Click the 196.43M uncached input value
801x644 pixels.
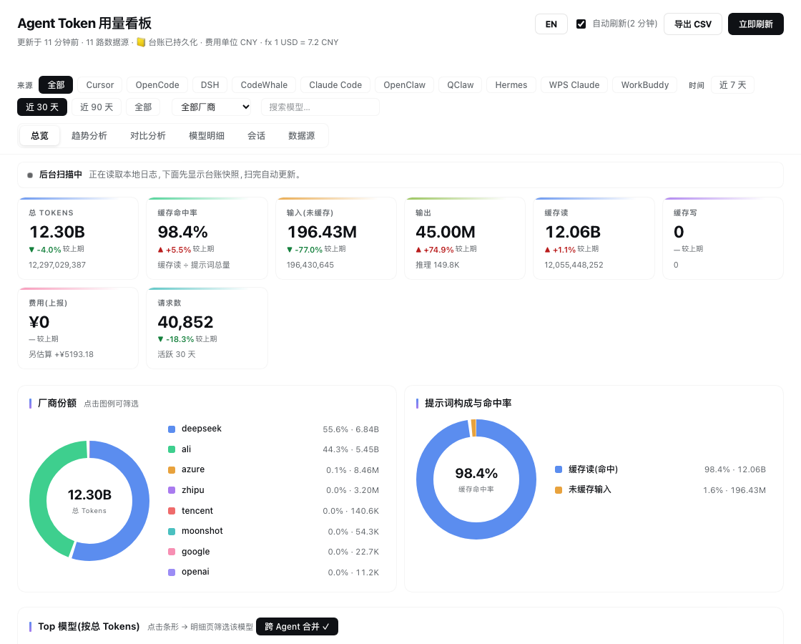tap(322, 232)
